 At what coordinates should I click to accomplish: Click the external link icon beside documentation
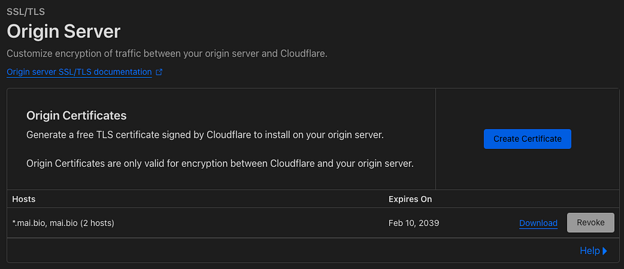click(159, 72)
